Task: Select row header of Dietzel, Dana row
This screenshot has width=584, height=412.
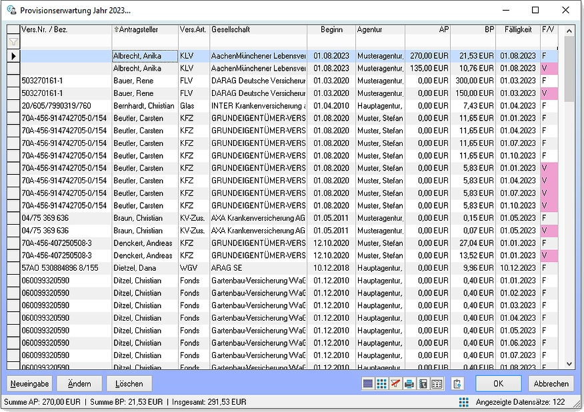Action: [13, 268]
